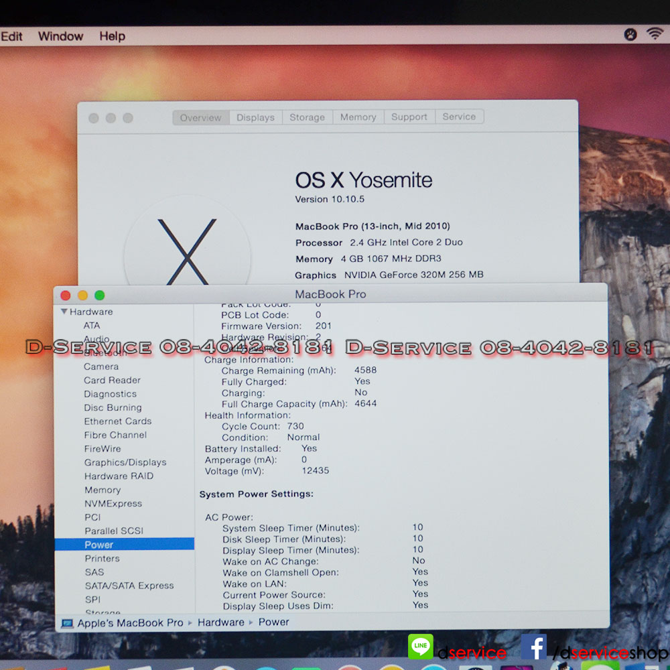Minimize the MacBook Pro system report window
The height and width of the screenshot is (670, 670).
[x=82, y=295]
